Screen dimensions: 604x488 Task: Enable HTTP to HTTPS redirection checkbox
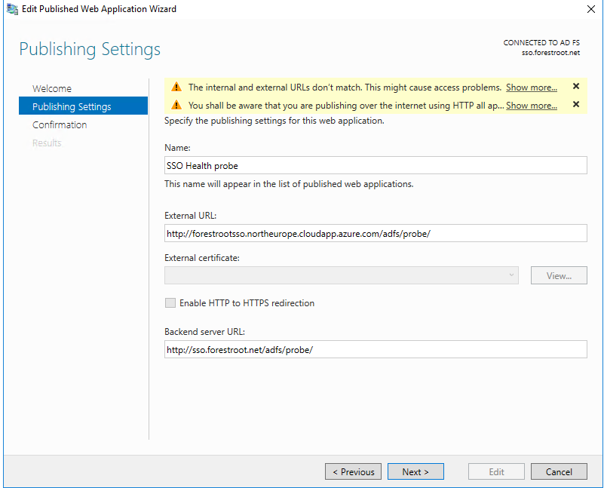point(170,303)
